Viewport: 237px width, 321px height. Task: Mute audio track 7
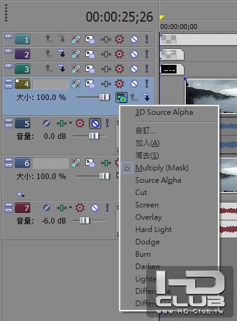coord(94,208)
